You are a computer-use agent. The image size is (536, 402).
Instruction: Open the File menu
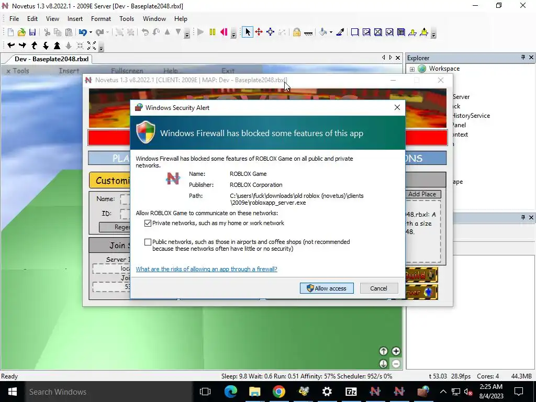click(x=14, y=19)
